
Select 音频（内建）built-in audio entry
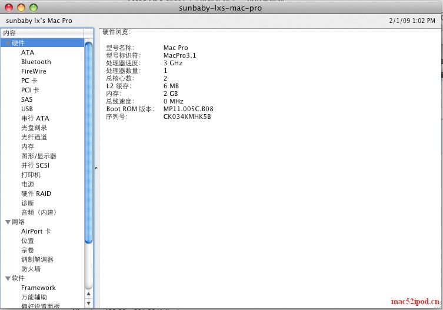pyautogui.click(x=39, y=212)
